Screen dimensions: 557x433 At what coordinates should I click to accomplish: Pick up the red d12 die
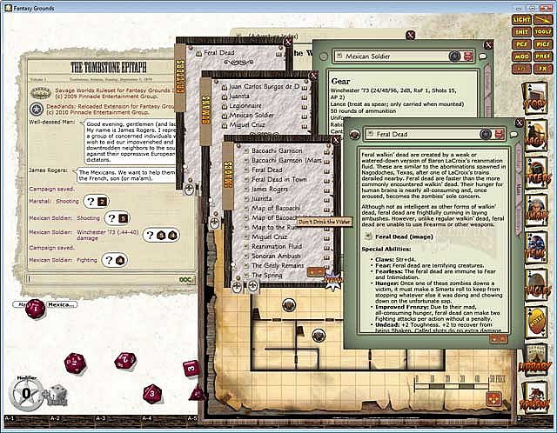75,363
